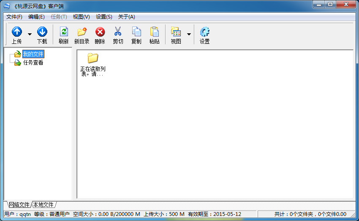359x221 pixels.
Task: Open Settings (设置) gear icon in toolbar
Action: click(205, 32)
